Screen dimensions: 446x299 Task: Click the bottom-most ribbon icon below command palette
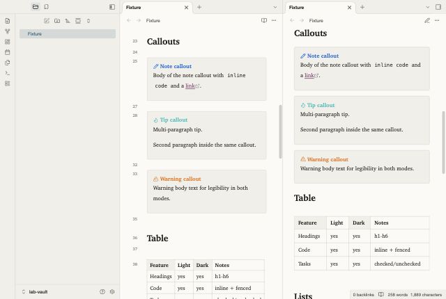pyautogui.click(x=8, y=83)
